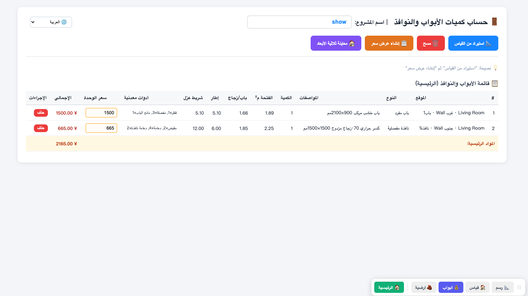This screenshot has width=528, height=296.
Task: Click the 'المواصفات' column header
Action: (x=309, y=98)
